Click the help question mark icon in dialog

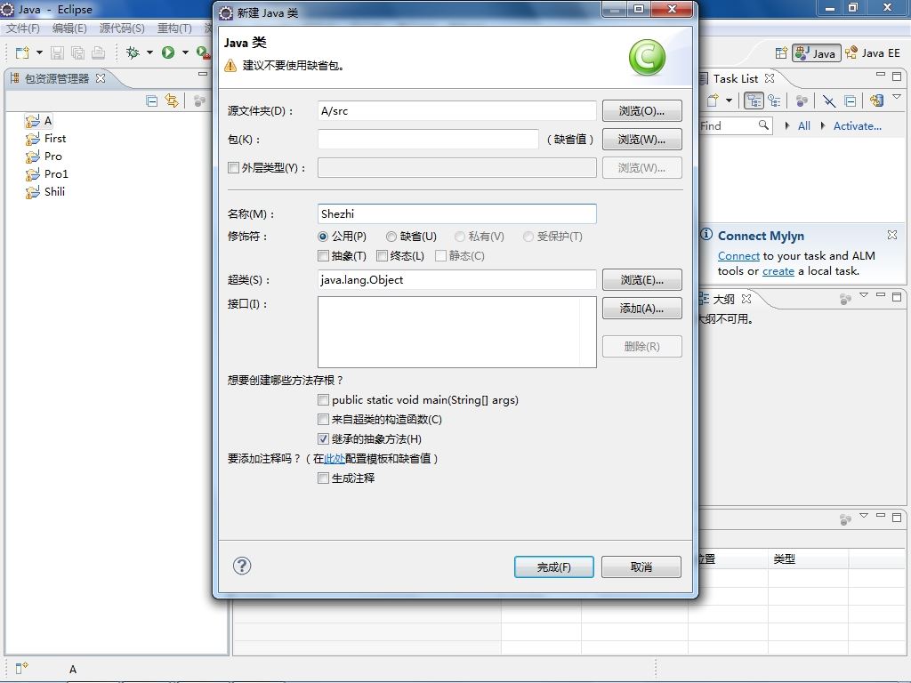point(242,566)
